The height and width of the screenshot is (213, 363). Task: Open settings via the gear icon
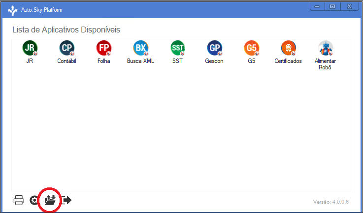click(x=34, y=200)
